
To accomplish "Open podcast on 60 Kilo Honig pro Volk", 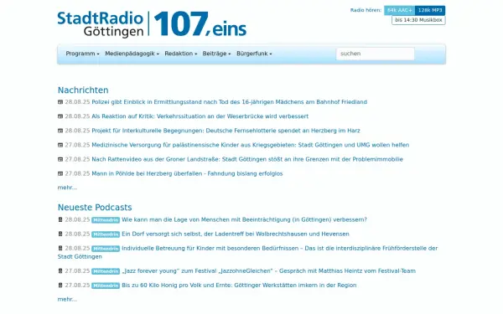I will coord(239,286).
